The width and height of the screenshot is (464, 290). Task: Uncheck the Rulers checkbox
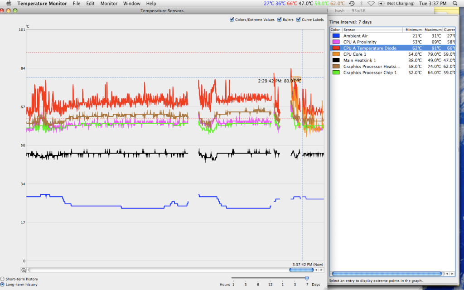pyautogui.click(x=280, y=19)
